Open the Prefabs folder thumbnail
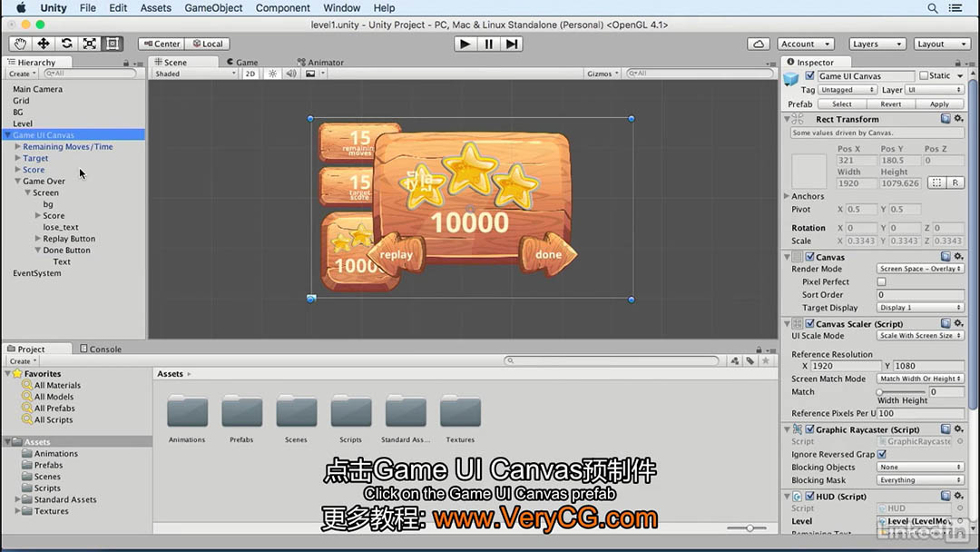The height and width of the screenshot is (552, 980). point(241,412)
